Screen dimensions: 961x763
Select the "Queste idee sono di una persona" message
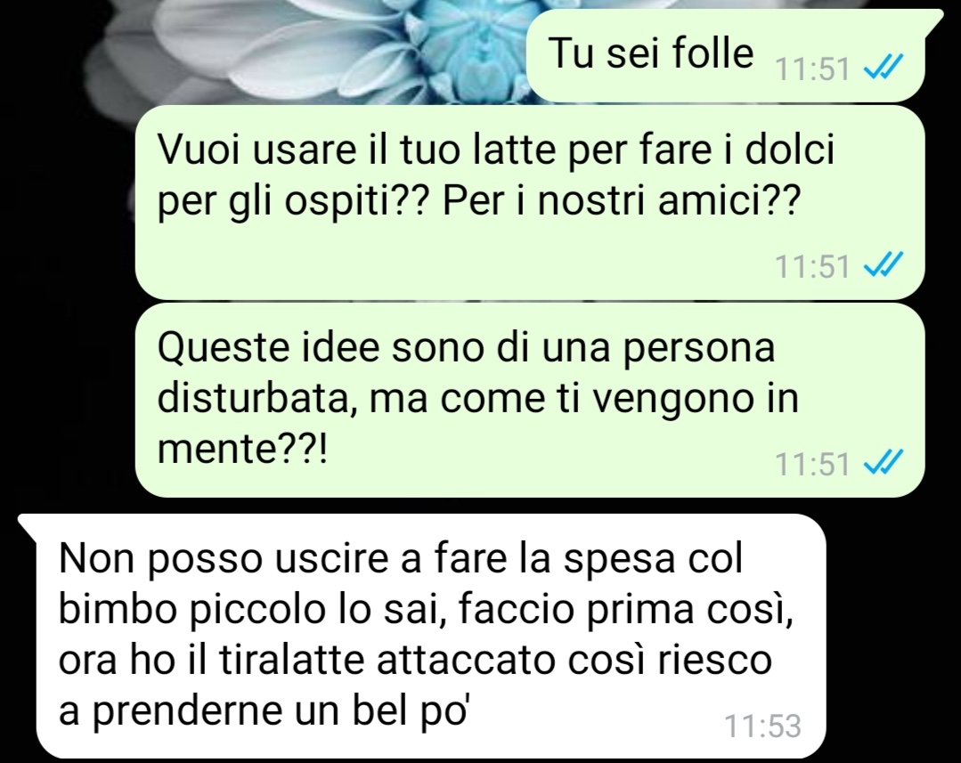(530, 400)
